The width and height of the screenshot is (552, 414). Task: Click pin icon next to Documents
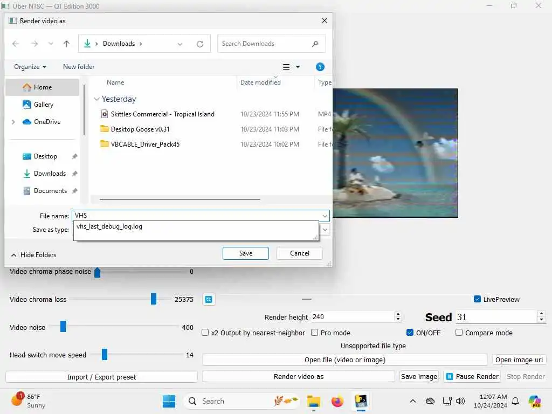[74, 191]
